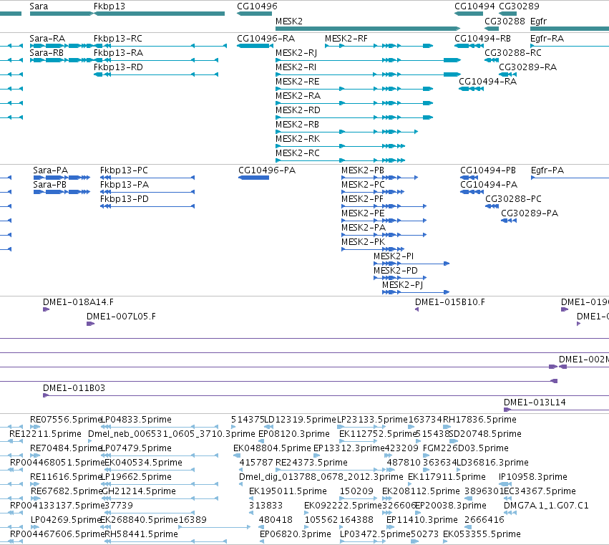Click the Egfr gene label

coord(538,21)
